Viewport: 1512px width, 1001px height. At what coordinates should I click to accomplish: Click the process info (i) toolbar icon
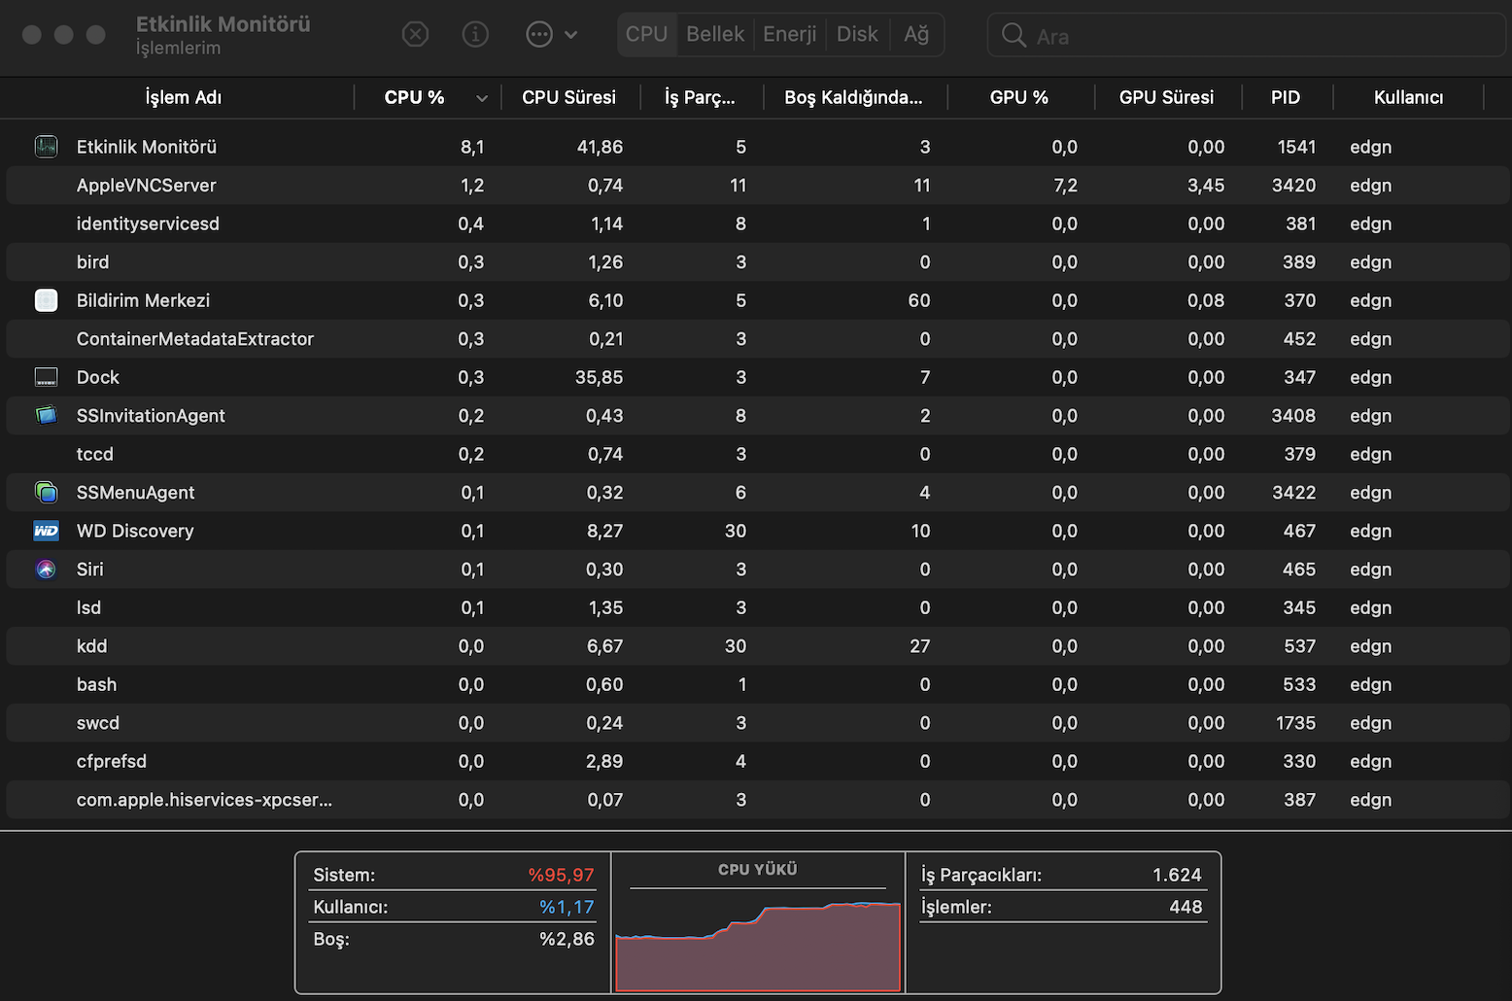(475, 35)
